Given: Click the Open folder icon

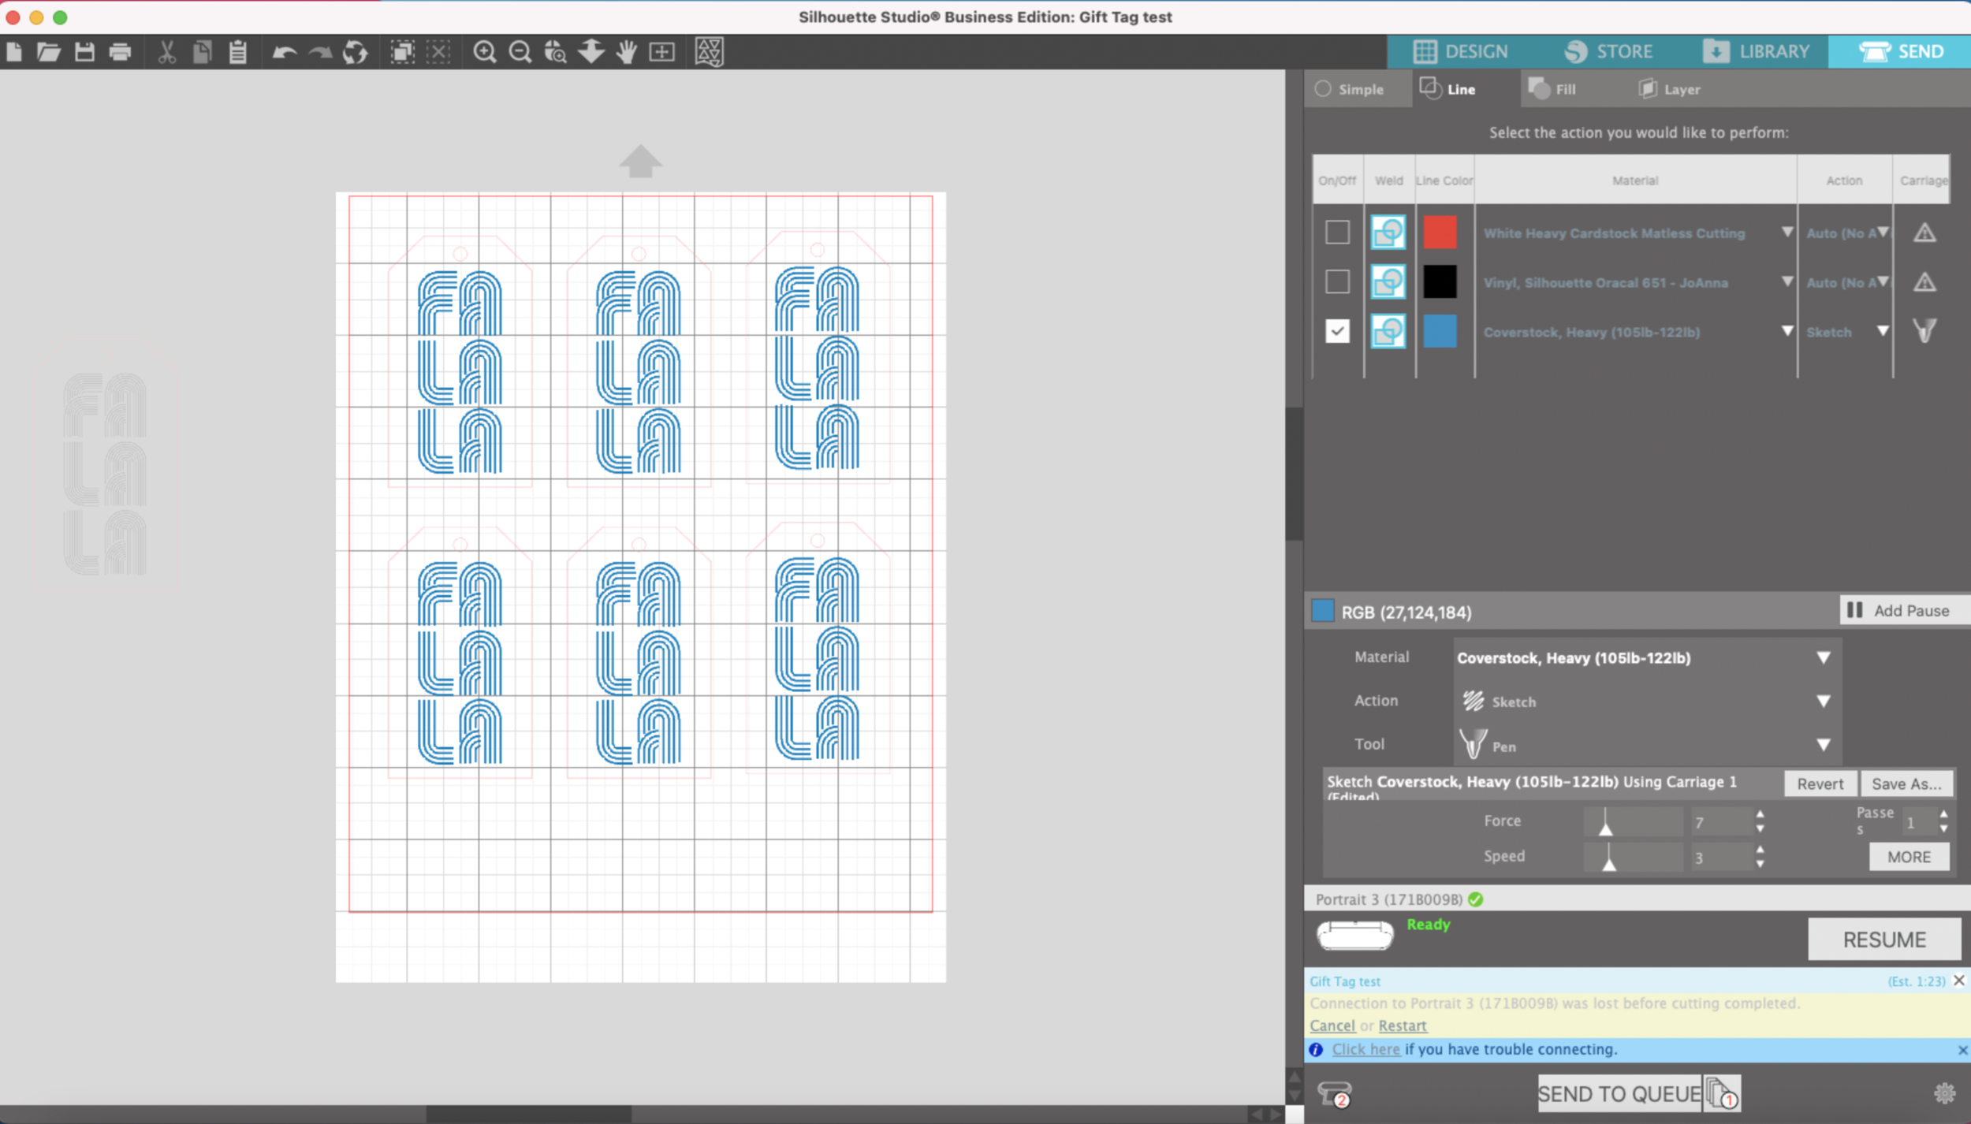Looking at the screenshot, I should pyautogui.click(x=48, y=52).
